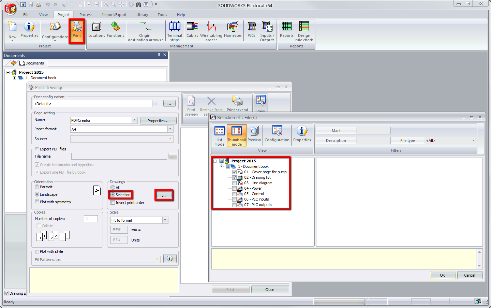Open Harnesses manager
Screen dimensions: 491x308
tap(233, 30)
